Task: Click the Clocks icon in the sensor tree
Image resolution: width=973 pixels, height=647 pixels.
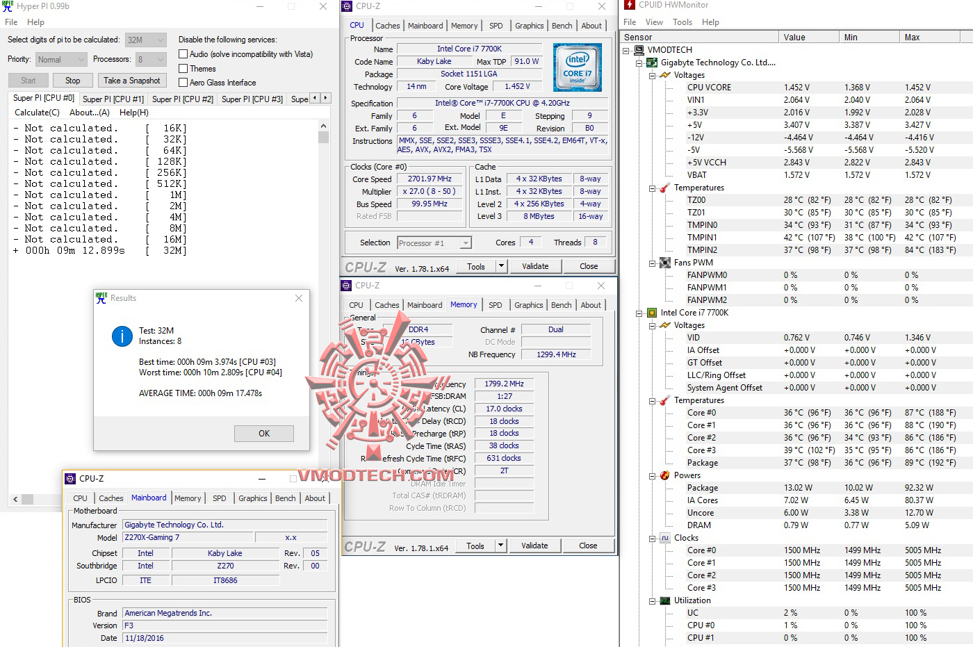Action: pyautogui.click(x=664, y=537)
